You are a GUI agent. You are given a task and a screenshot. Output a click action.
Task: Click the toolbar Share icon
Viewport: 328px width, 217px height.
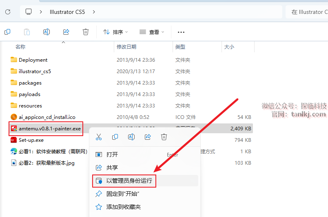tap(66, 32)
